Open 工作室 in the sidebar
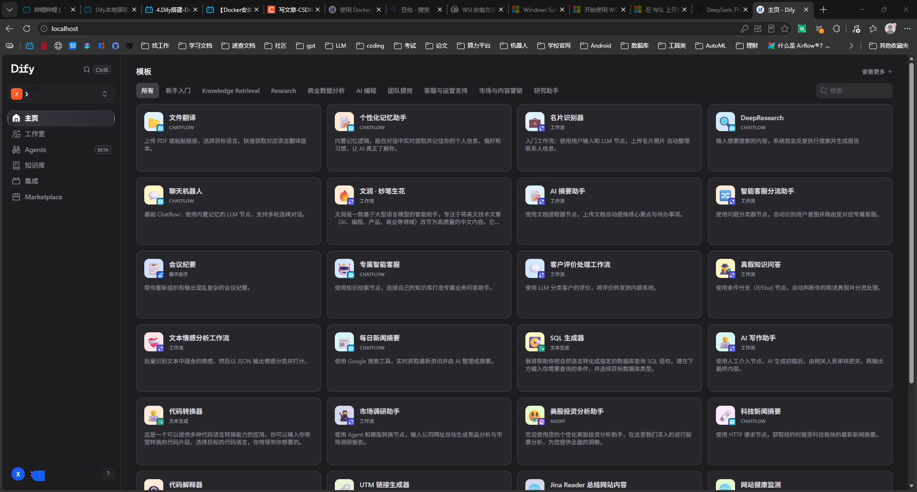 point(61,134)
